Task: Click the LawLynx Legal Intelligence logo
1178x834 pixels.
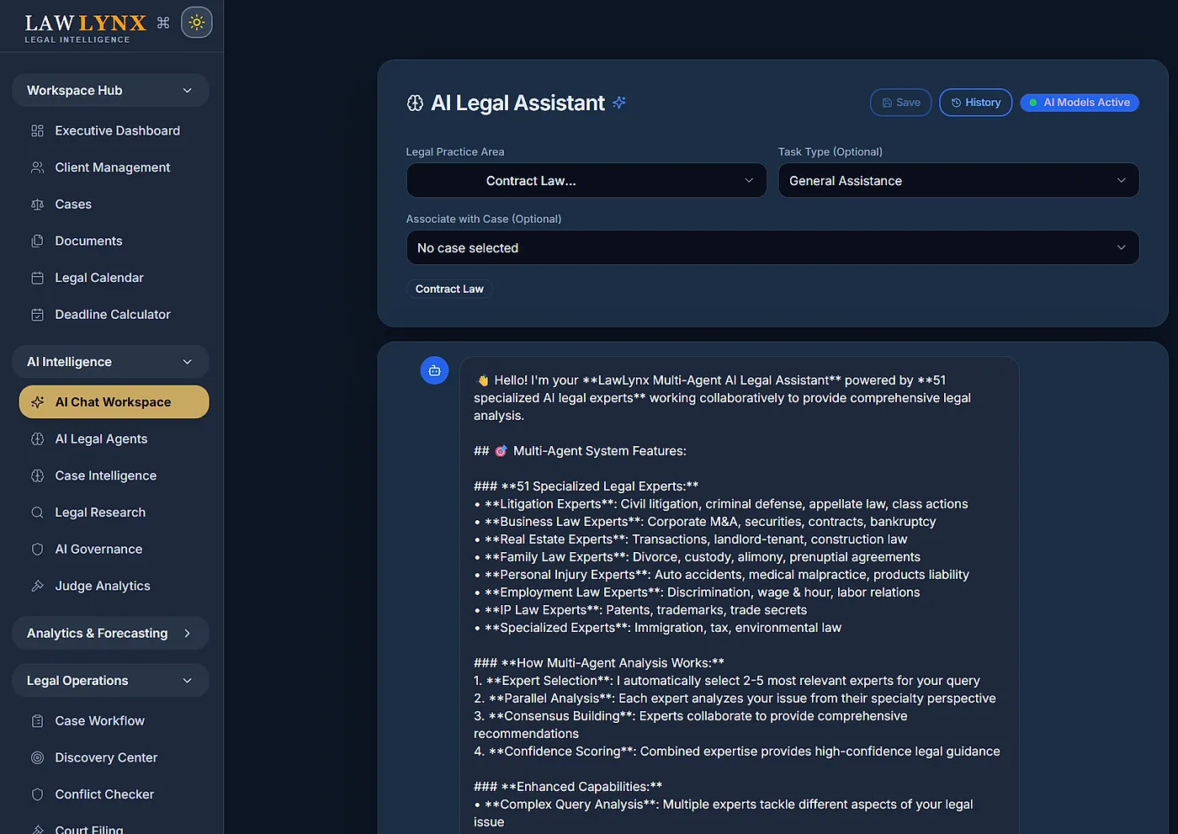Action: point(86,28)
